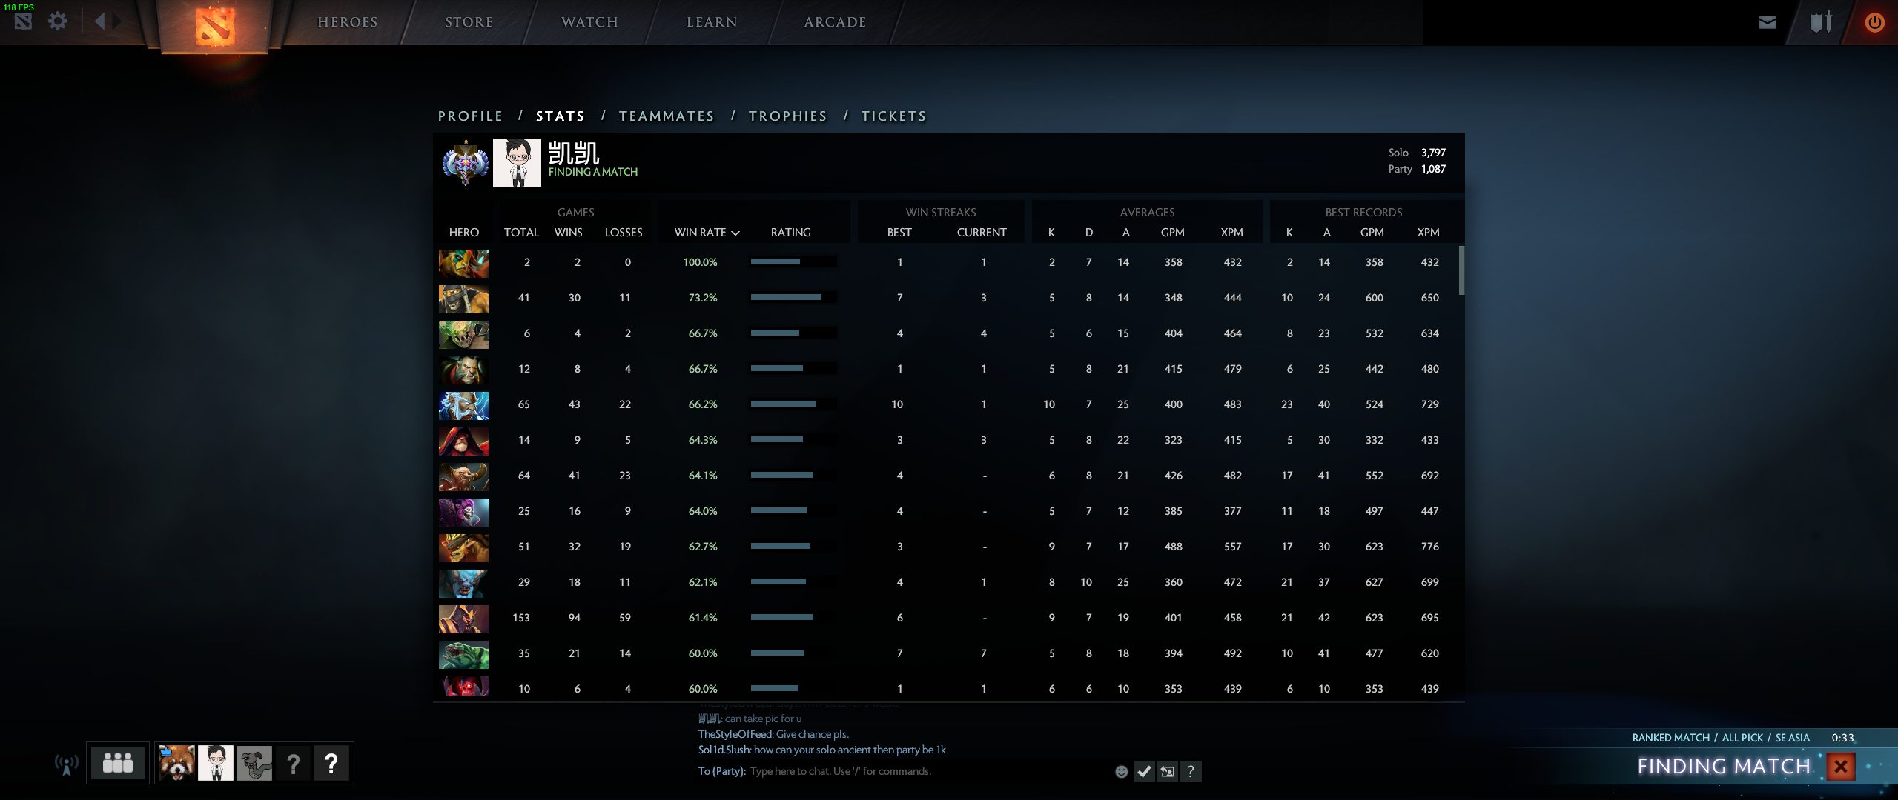Screen dimensions: 1898x800
Task: Click the hero portrait with 35 total games
Action: tap(463, 654)
